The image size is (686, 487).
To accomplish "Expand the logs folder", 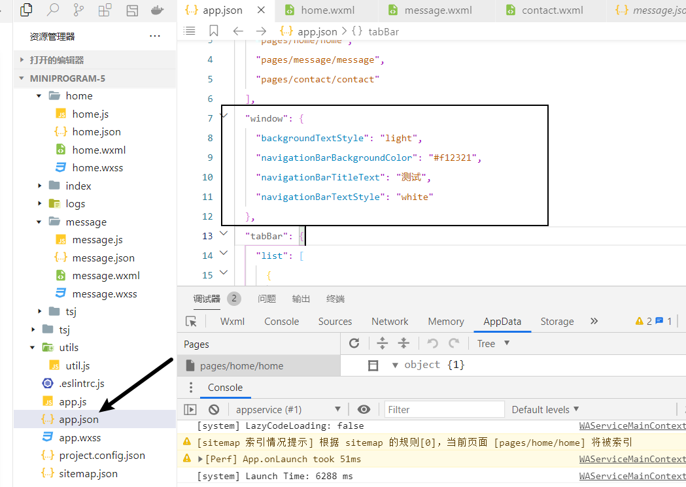I will [39, 204].
